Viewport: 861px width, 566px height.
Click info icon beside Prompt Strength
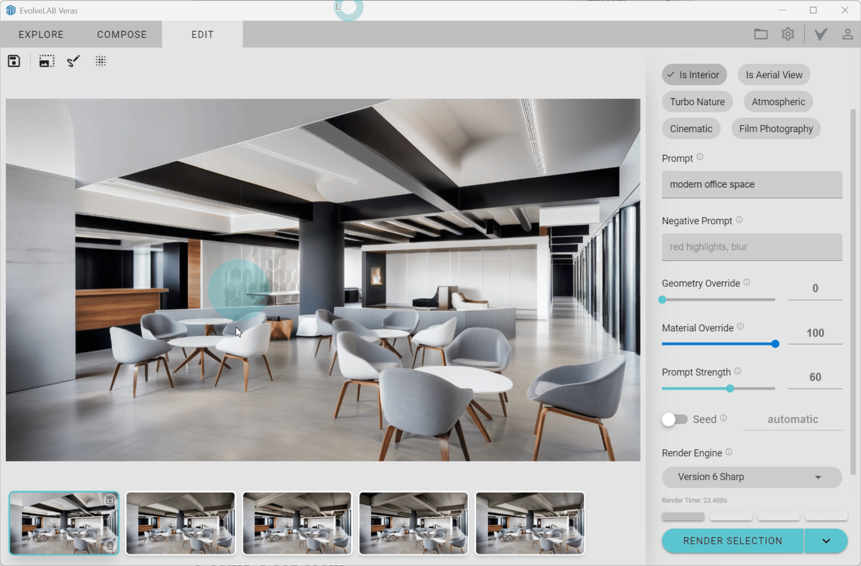pyautogui.click(x=738, y=371)
